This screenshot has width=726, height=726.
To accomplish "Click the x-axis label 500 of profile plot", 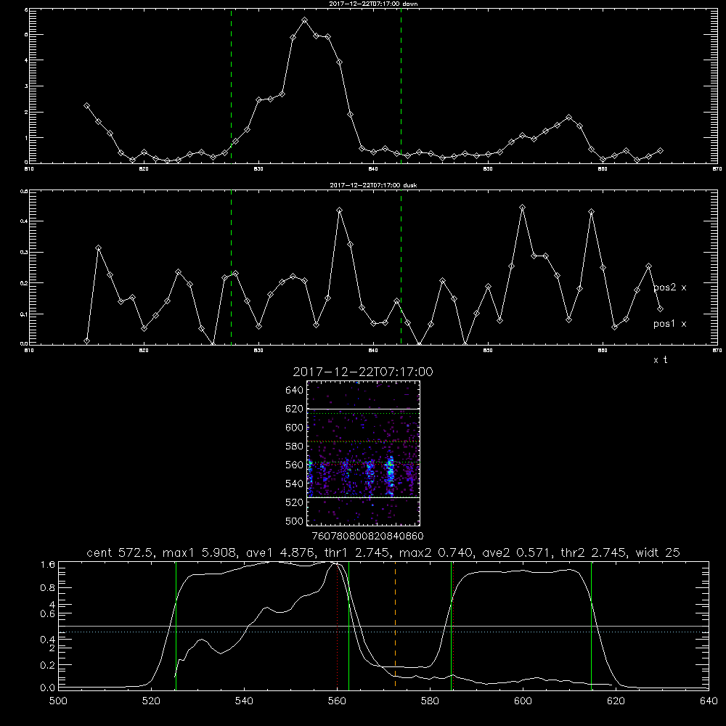I will 58,701.
